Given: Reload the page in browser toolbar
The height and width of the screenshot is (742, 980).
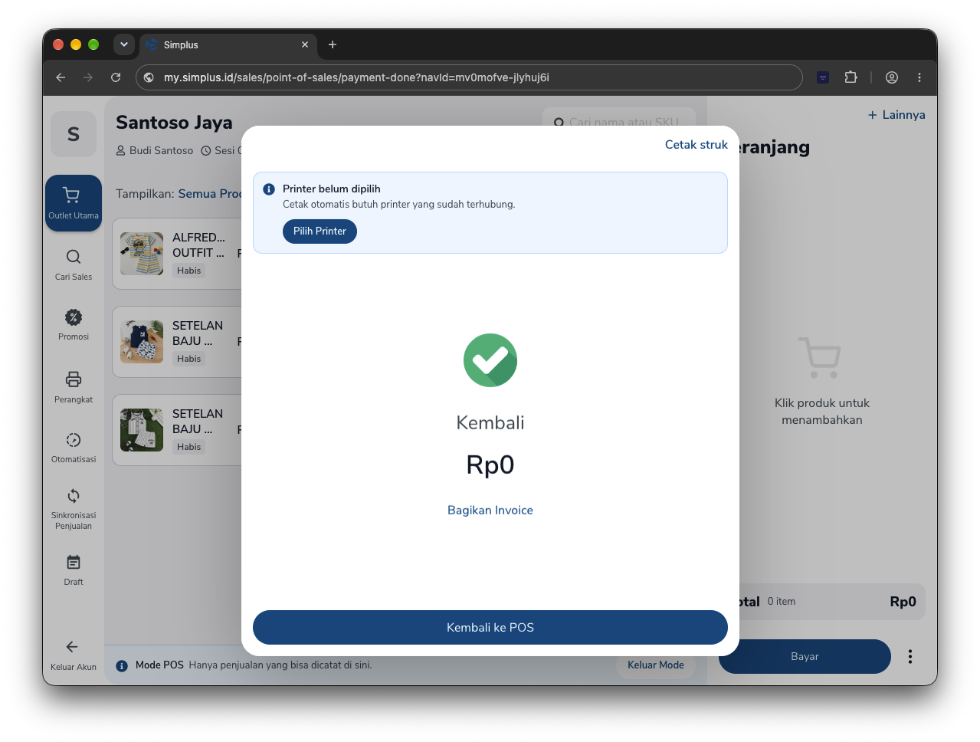Looking at the screenshot, I should (116, 77).
